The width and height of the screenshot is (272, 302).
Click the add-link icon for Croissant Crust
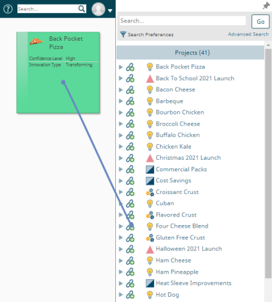click(130, 192)
